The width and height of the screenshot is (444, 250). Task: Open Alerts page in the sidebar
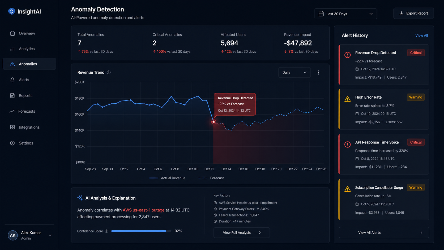tap(29, 80)
